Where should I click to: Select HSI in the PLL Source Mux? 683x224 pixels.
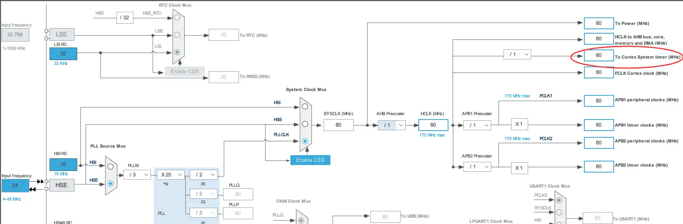(x=111, y=167)
